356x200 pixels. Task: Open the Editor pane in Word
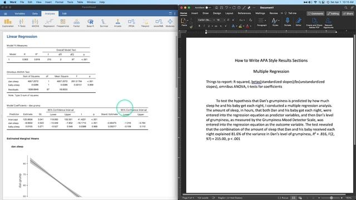[x=298, y=22]
